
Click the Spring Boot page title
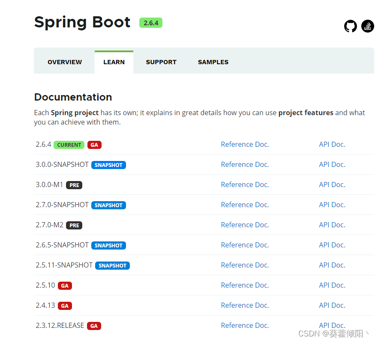pyautogui.click(x=82, y=22)
